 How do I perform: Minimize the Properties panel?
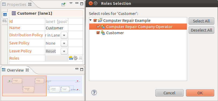pos(77,3)
